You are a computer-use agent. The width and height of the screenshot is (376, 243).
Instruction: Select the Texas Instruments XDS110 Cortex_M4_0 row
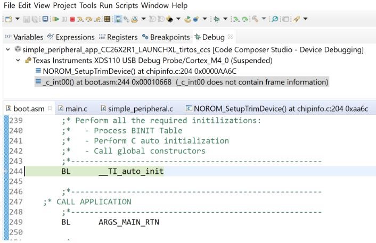149,60
